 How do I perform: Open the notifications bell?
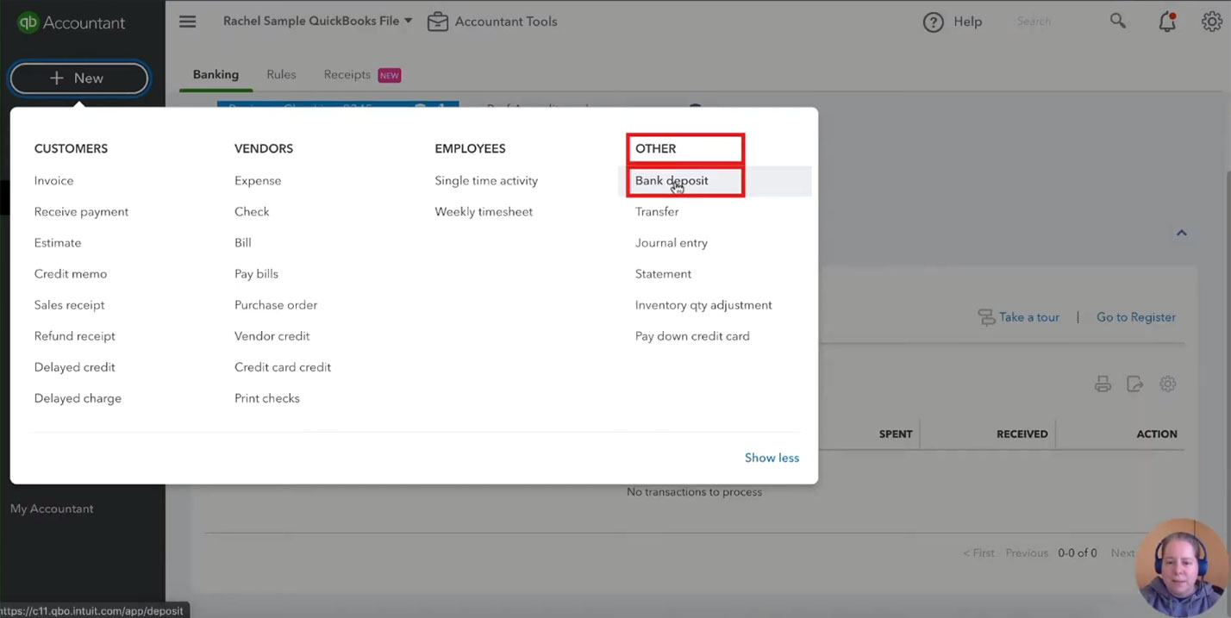point(1167,22)
